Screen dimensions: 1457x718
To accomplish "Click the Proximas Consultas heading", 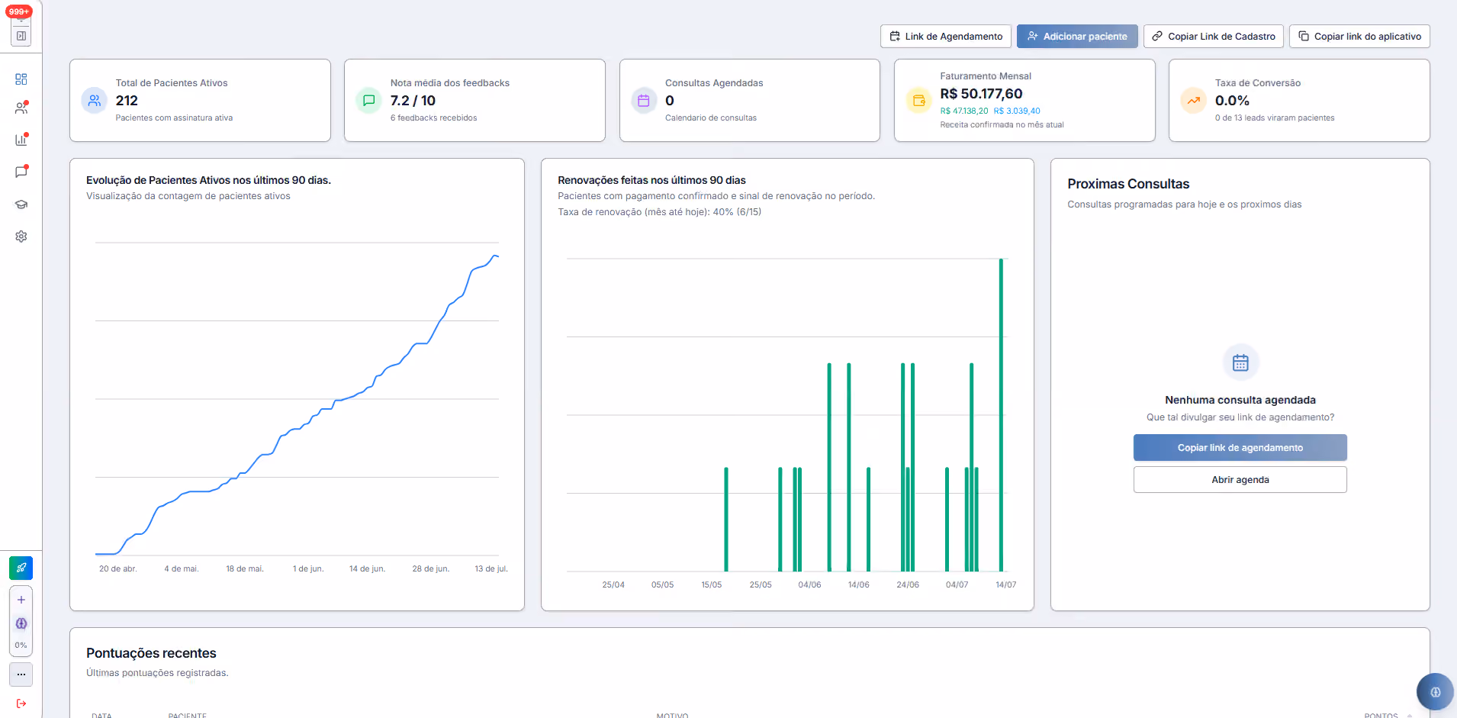I will (1128, 184).
